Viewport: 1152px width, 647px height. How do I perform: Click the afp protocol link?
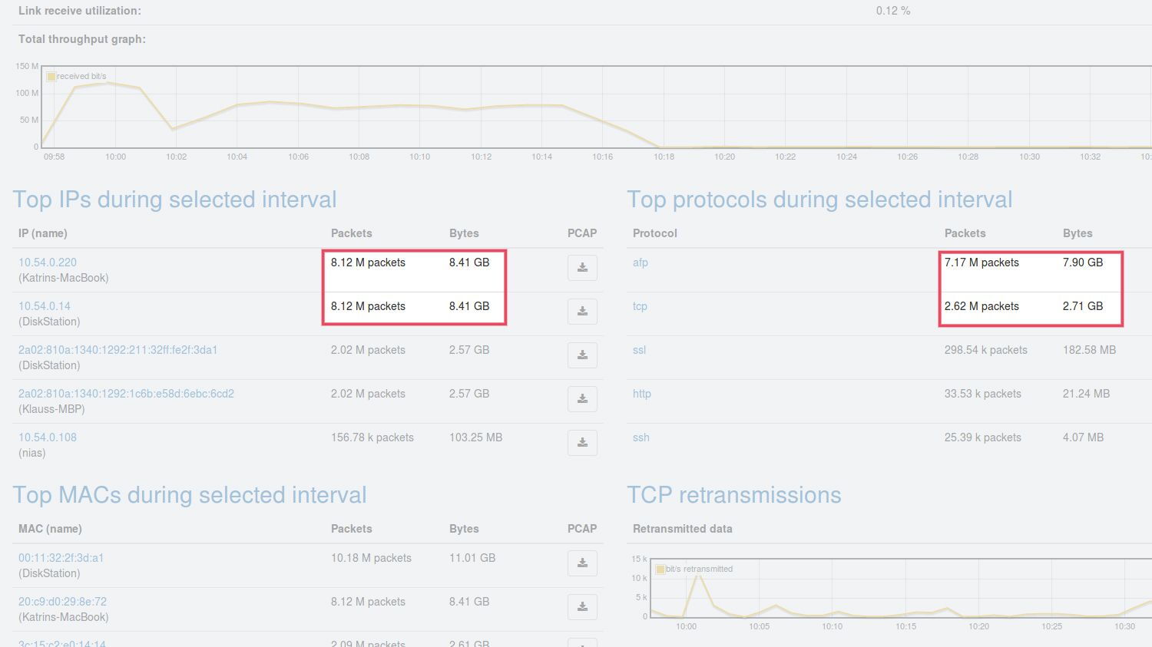point(641,262)
